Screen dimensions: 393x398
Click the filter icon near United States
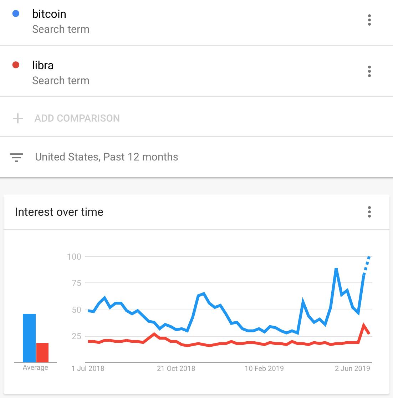(x=16, y=157)
